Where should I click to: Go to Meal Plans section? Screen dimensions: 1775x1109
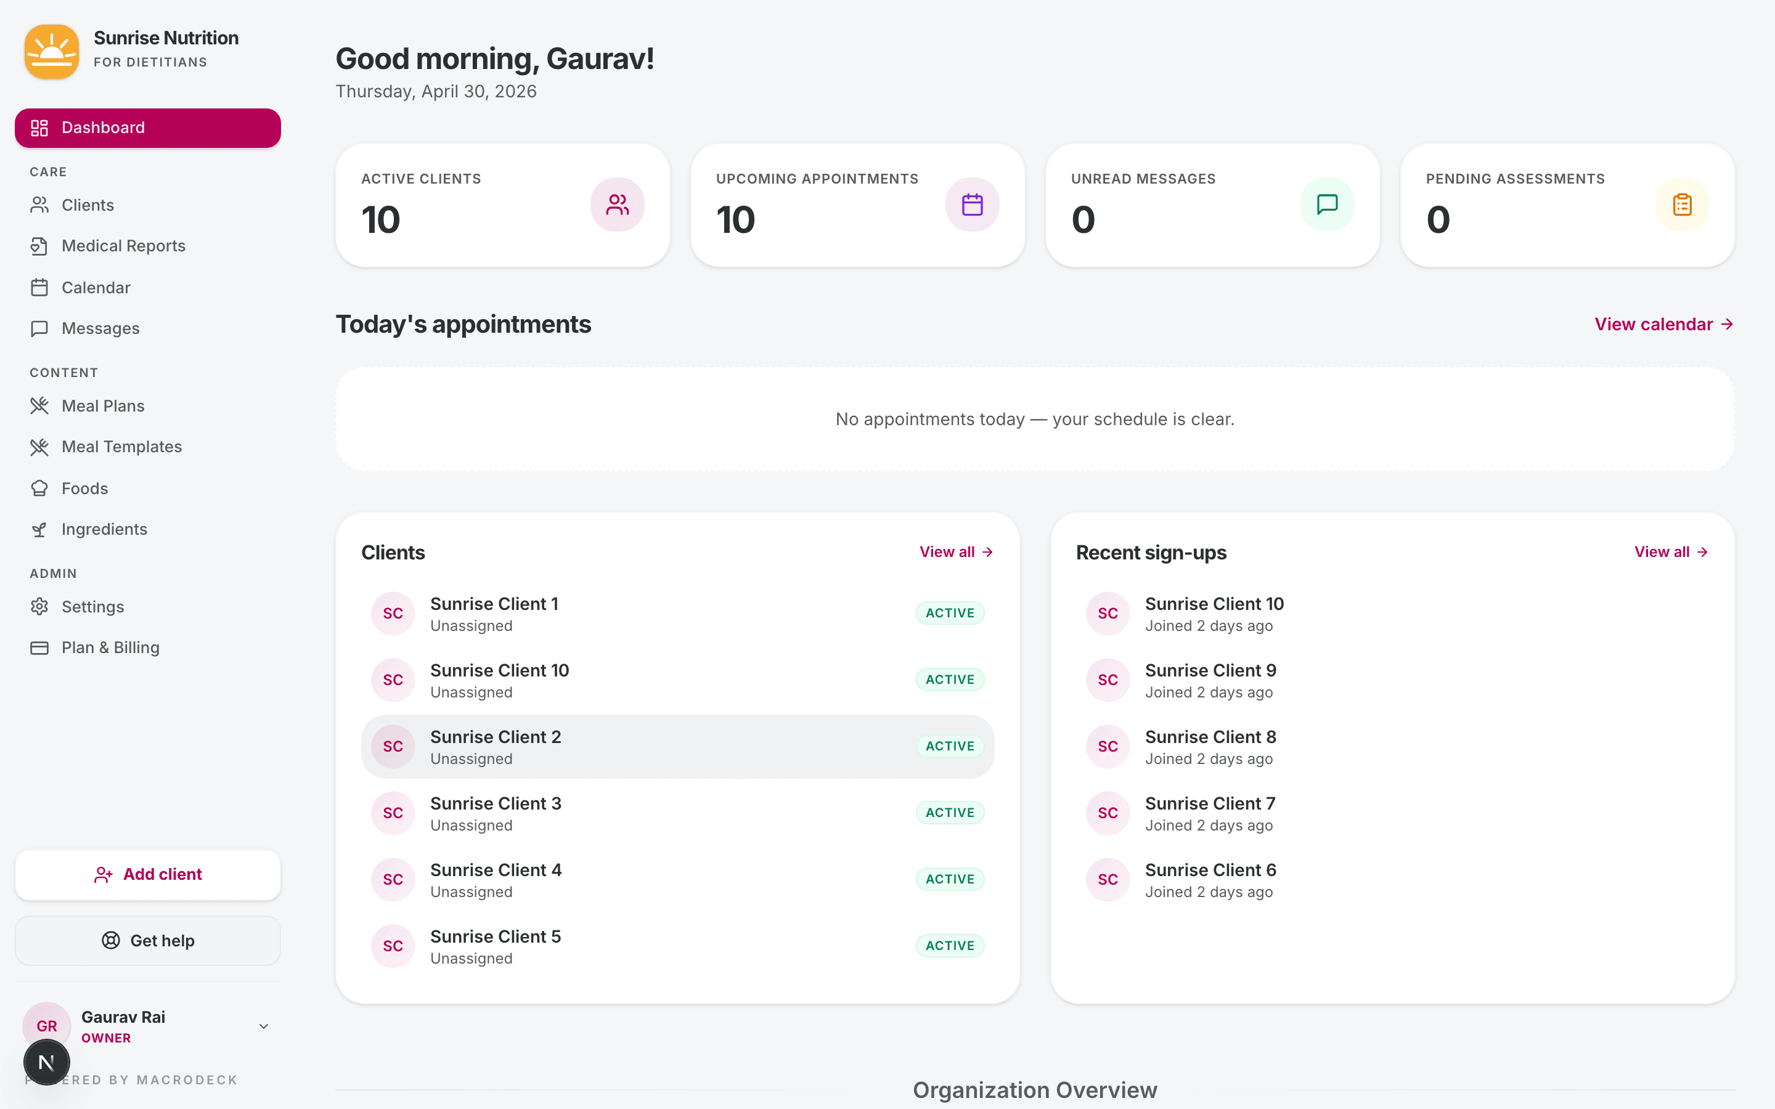click(x=103, y=405)
